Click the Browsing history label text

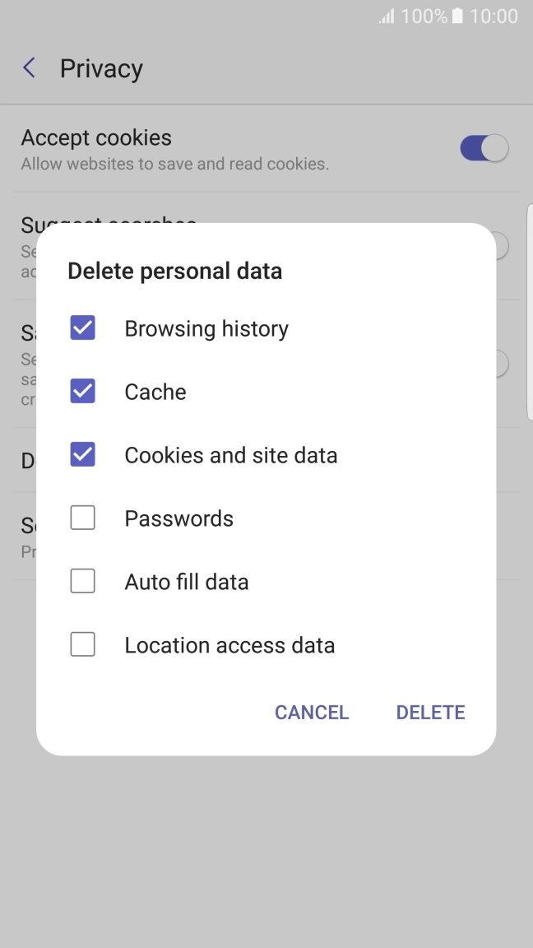click(x=206, y=328)
